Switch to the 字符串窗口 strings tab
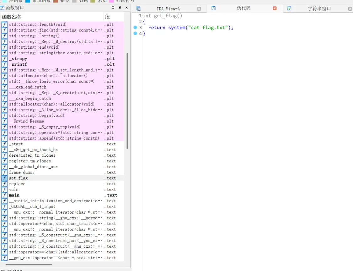Viewport: 353px width, 271px height. click(x=319, y=9)
